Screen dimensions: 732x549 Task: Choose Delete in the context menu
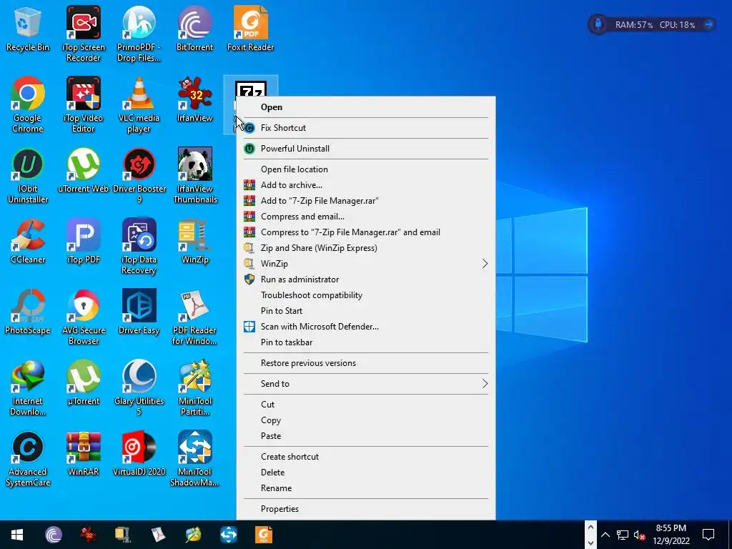tap(365, 473)
